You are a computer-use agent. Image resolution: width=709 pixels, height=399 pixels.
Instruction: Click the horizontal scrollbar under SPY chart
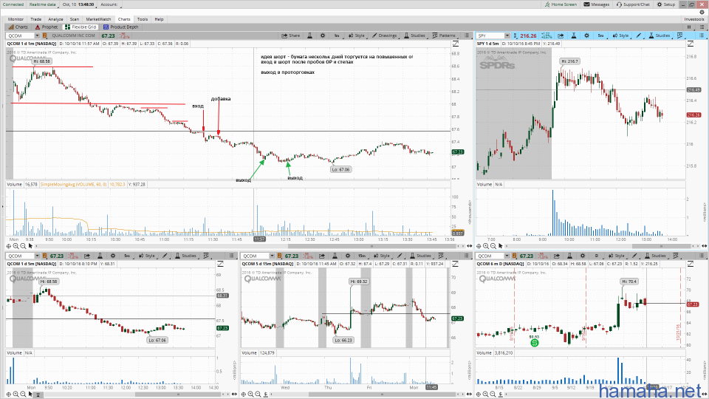[x=662, y=246]
